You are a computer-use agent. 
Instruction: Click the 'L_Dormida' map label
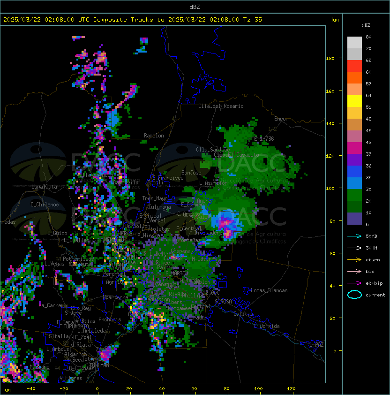267,326
